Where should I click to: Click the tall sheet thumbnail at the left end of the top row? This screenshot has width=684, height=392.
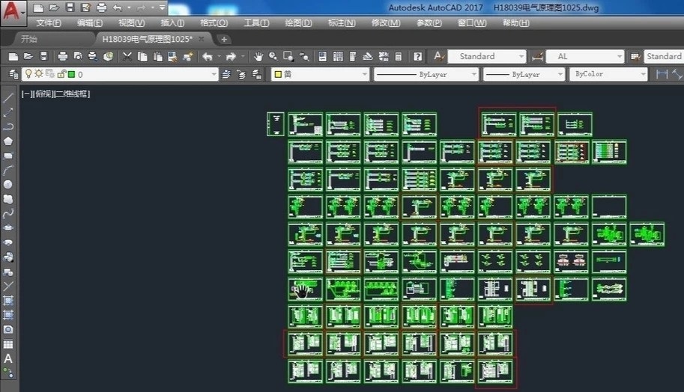pos(276,123)
